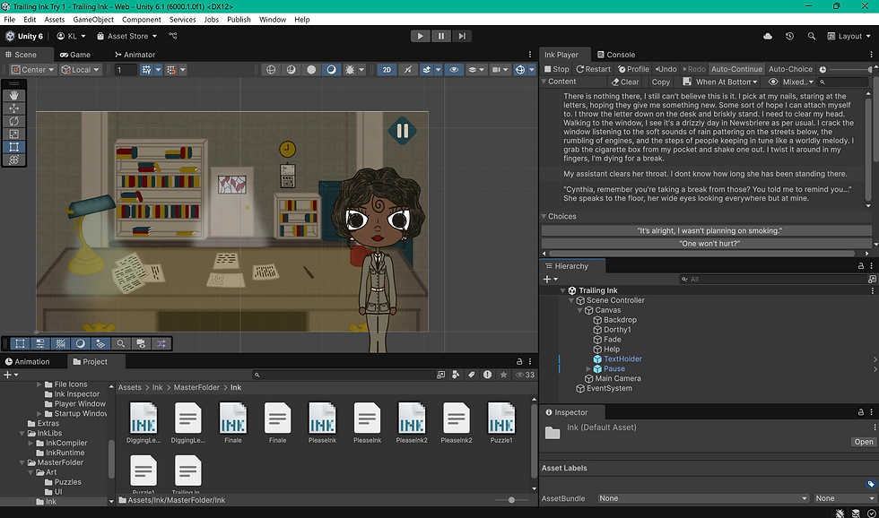Click the Open button in Inspector

(863, 442)
